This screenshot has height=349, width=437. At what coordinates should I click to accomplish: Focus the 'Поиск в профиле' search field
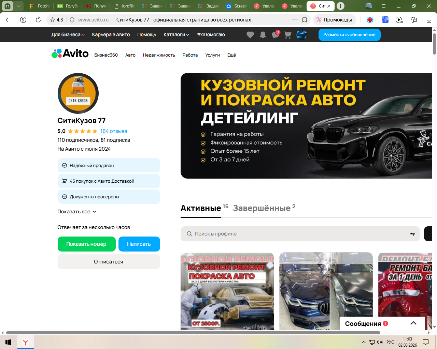300,234
